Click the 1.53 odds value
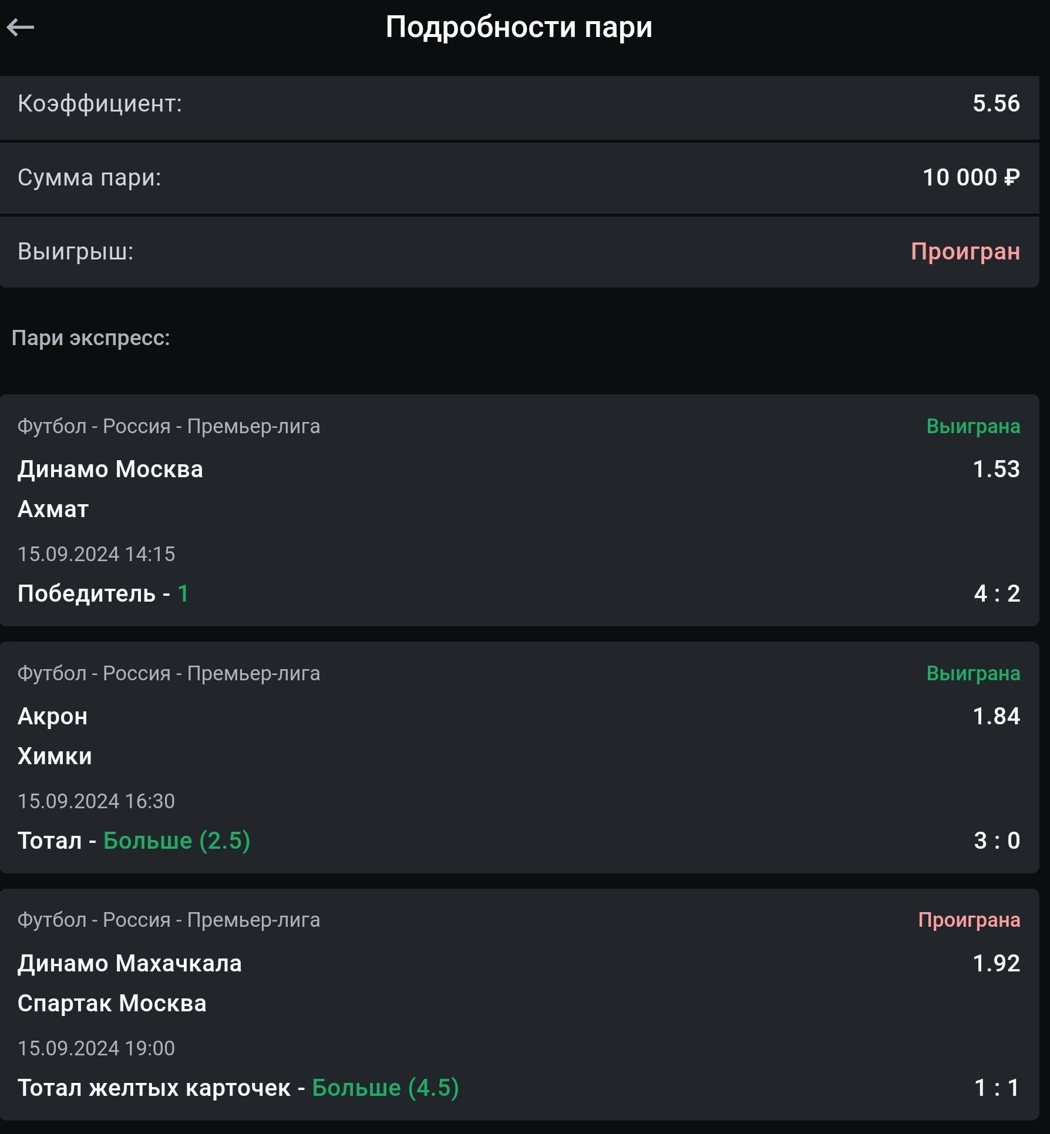 (996, 469)
